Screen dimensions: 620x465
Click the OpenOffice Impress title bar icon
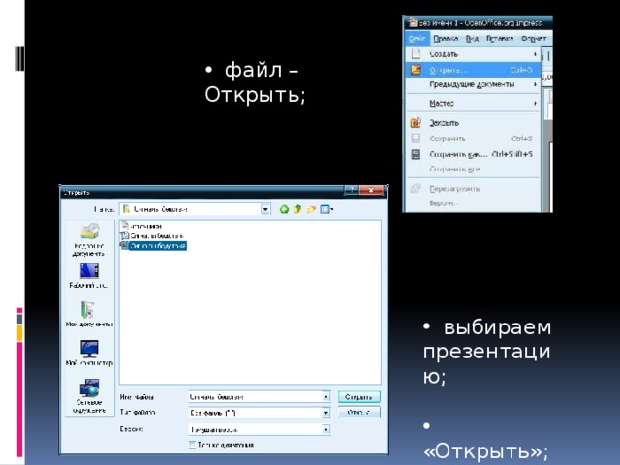click(413, 22)
